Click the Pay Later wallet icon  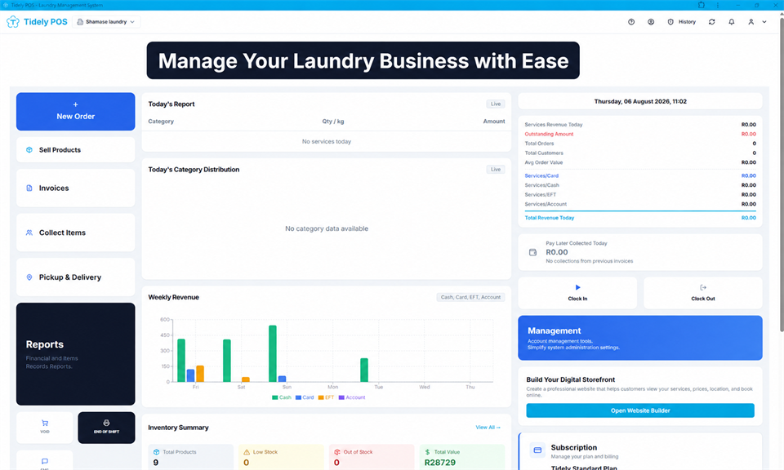(x=532, y=252)
